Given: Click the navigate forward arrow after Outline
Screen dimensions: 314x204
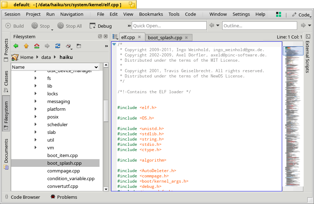Looking at the screenshot, I should (x=303, y=25).
